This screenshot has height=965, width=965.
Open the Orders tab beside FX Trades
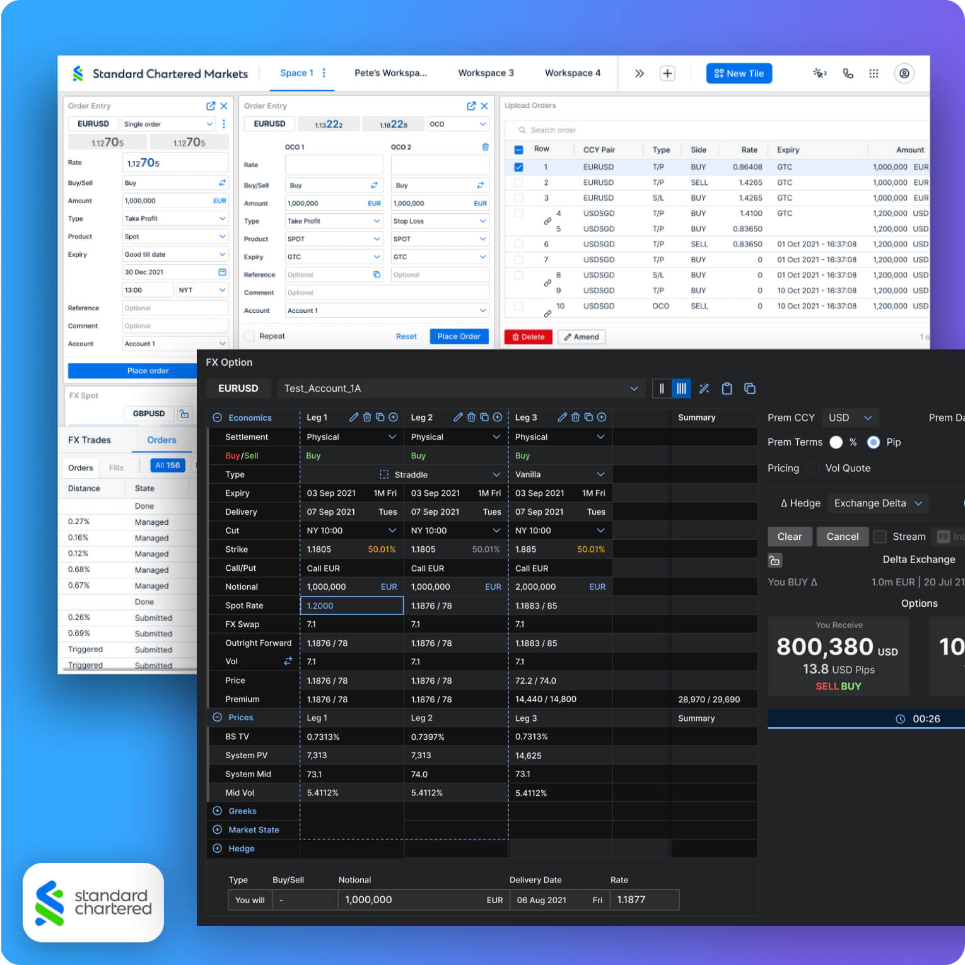[161, 440]
